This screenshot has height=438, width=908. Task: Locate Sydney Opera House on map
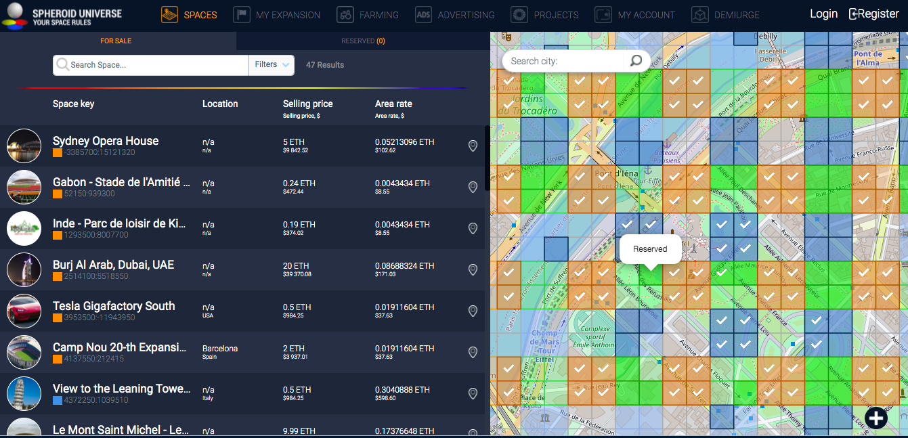point(473,146)
